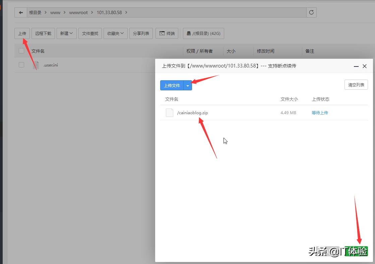Click the 清空列表 button

click(x=356, y=85)
